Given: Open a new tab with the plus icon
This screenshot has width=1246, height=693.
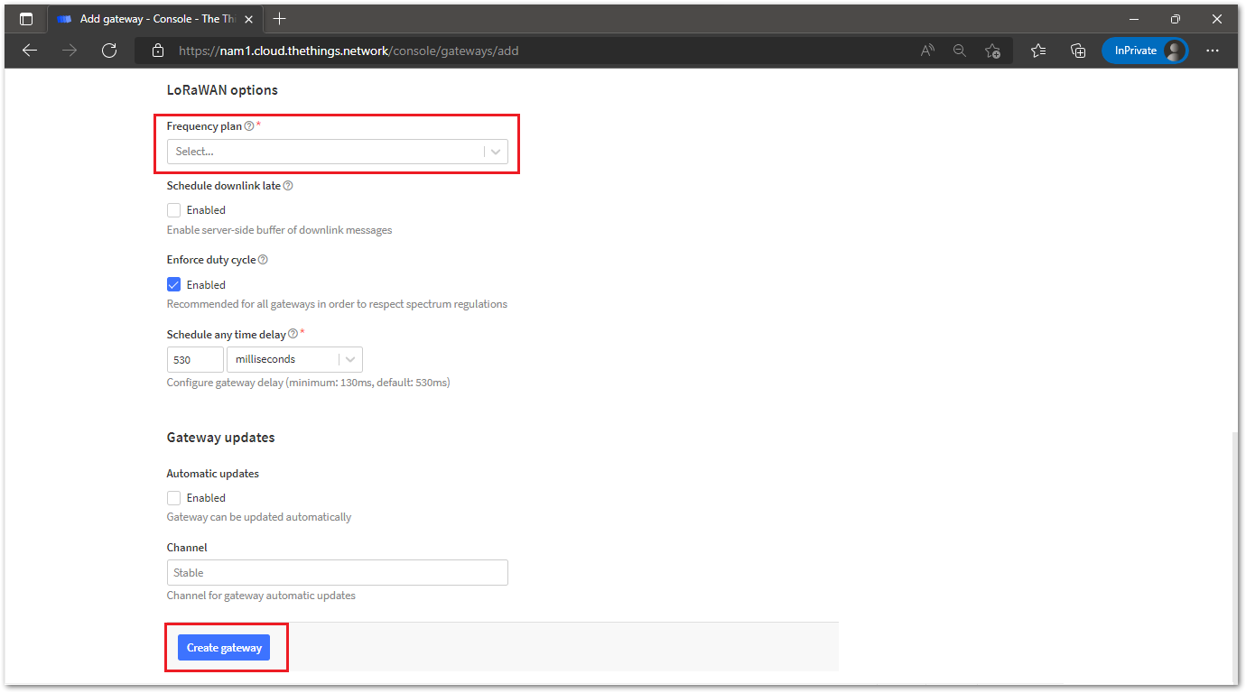Looking at the screenshot, I should pyautogui.click(x=280, y=19).
